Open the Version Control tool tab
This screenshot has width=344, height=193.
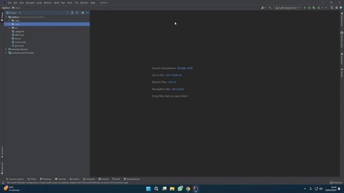click(15, 179)
